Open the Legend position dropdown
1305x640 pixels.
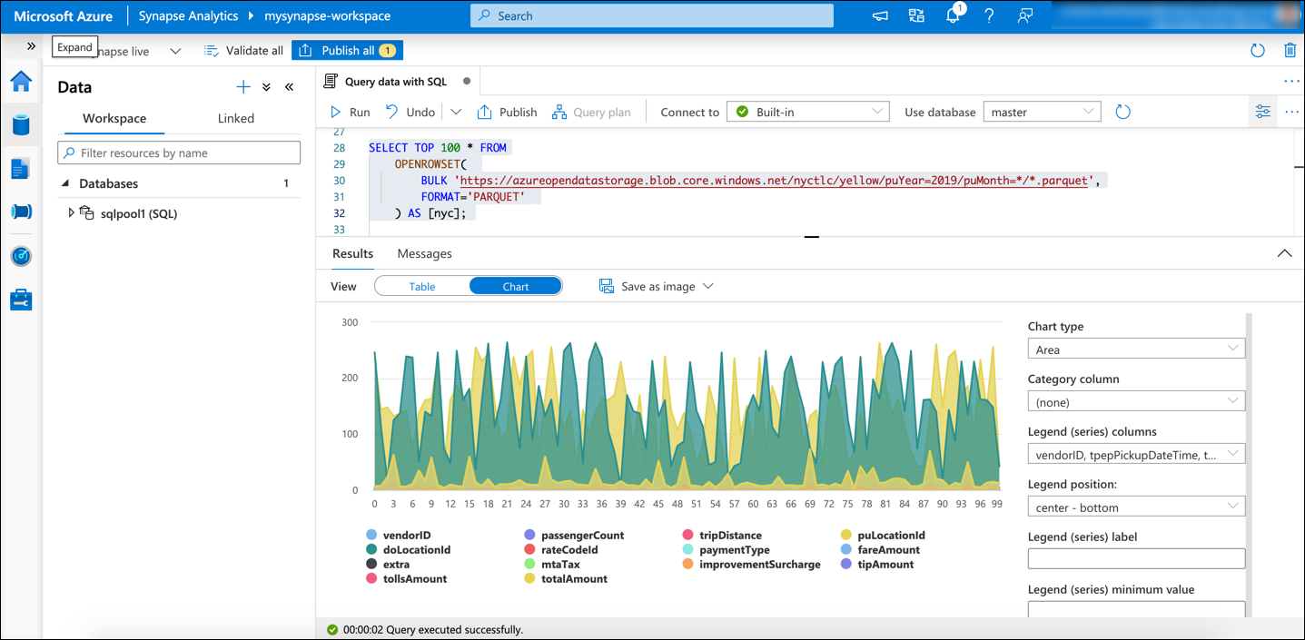pyautogui.click(x=1136, y=507)
